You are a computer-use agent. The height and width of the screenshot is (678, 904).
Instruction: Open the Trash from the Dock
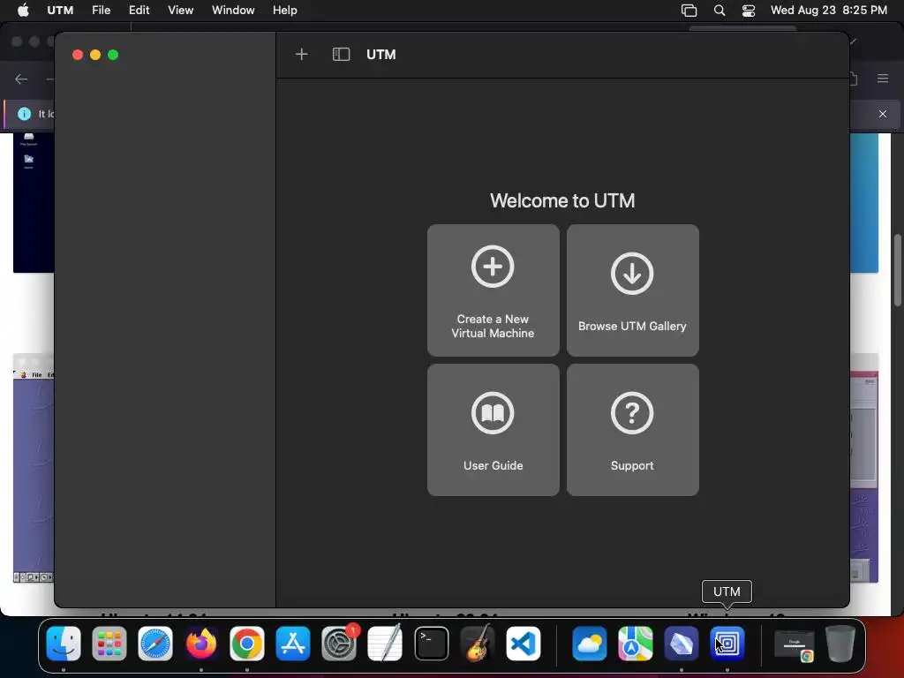(840, 643)
